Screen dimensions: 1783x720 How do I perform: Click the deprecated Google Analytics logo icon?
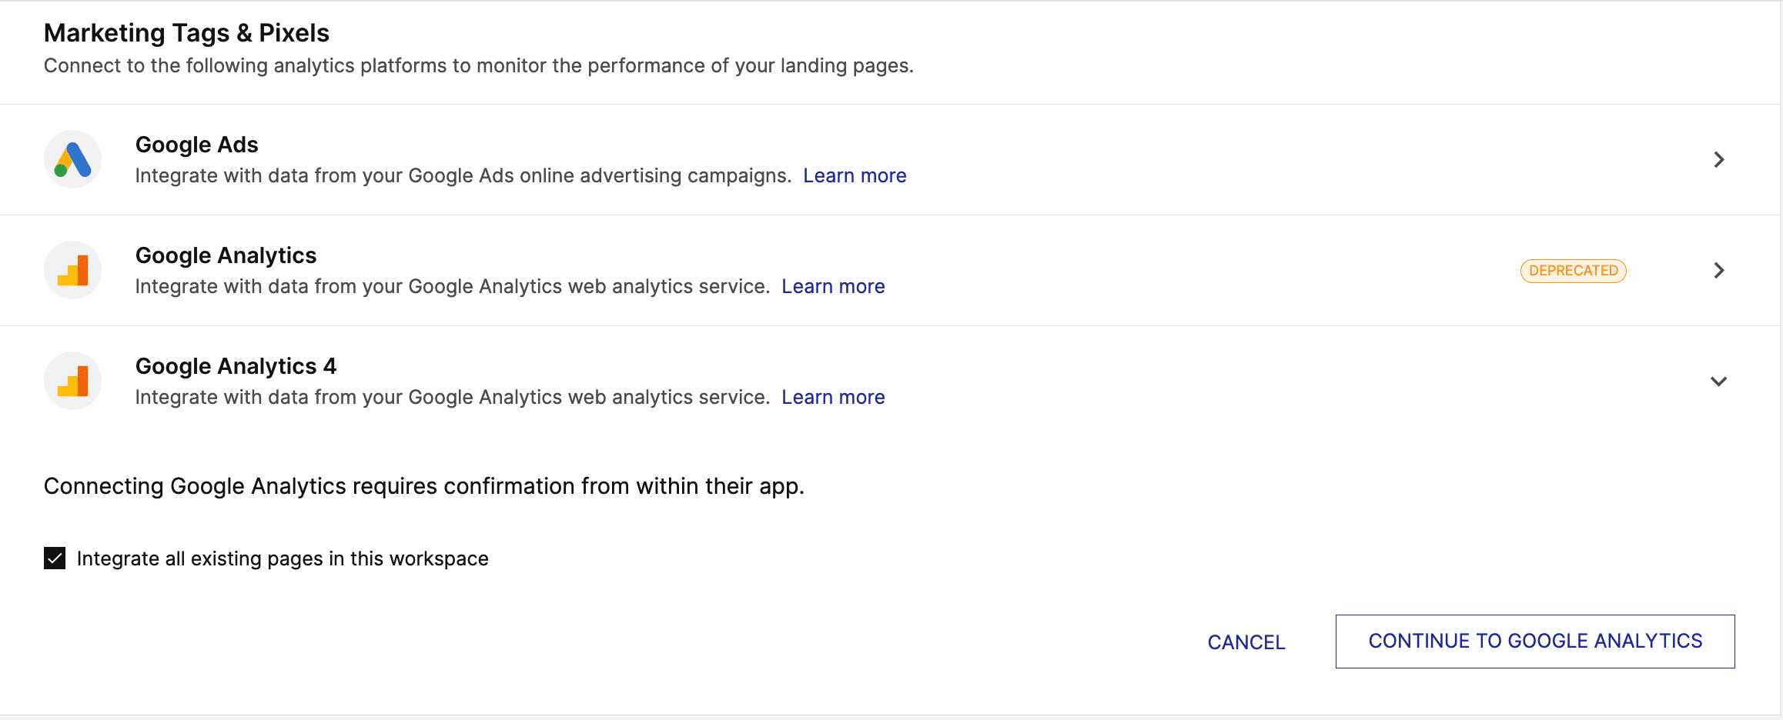[73, 270]
